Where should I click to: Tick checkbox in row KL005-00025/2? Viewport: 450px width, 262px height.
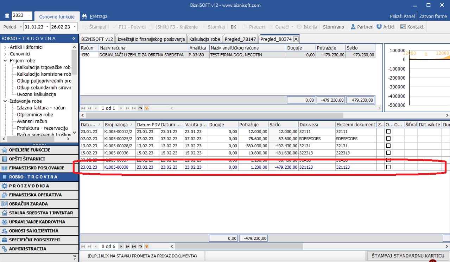click(388, 139)
